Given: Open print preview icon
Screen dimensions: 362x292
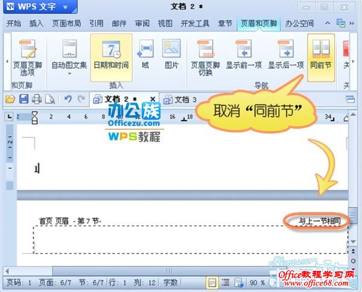Looking at the screenshot, I should pyautogui.click(x=50, y=99).
